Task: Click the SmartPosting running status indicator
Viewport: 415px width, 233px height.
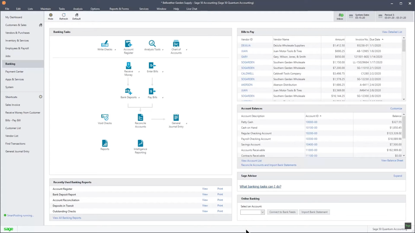Action: 19,215
